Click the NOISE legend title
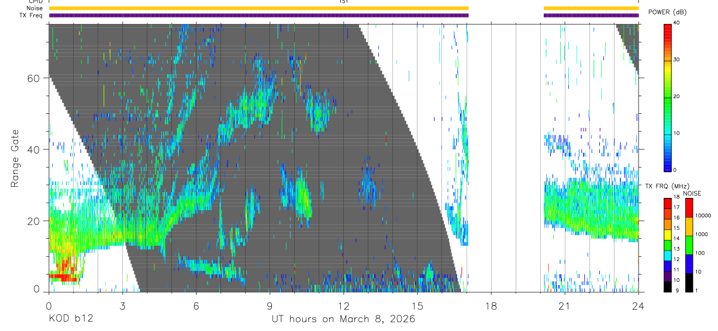 pyautogui.click(x=692, y=193)
